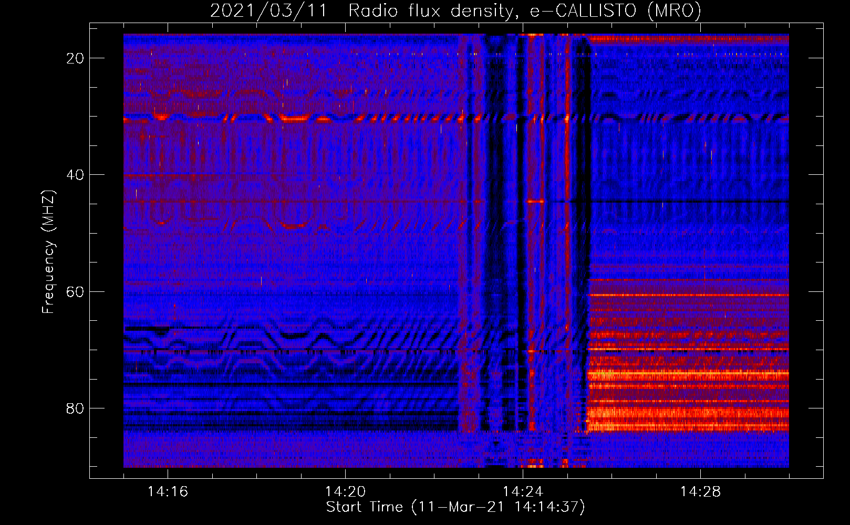Screen dimensions: 850x525
Task: Click the plot title '2021/03/11 Radio flux density, e-CALLISTO (MRO)'
Action: pyautogui.click(x=455, y=10)
